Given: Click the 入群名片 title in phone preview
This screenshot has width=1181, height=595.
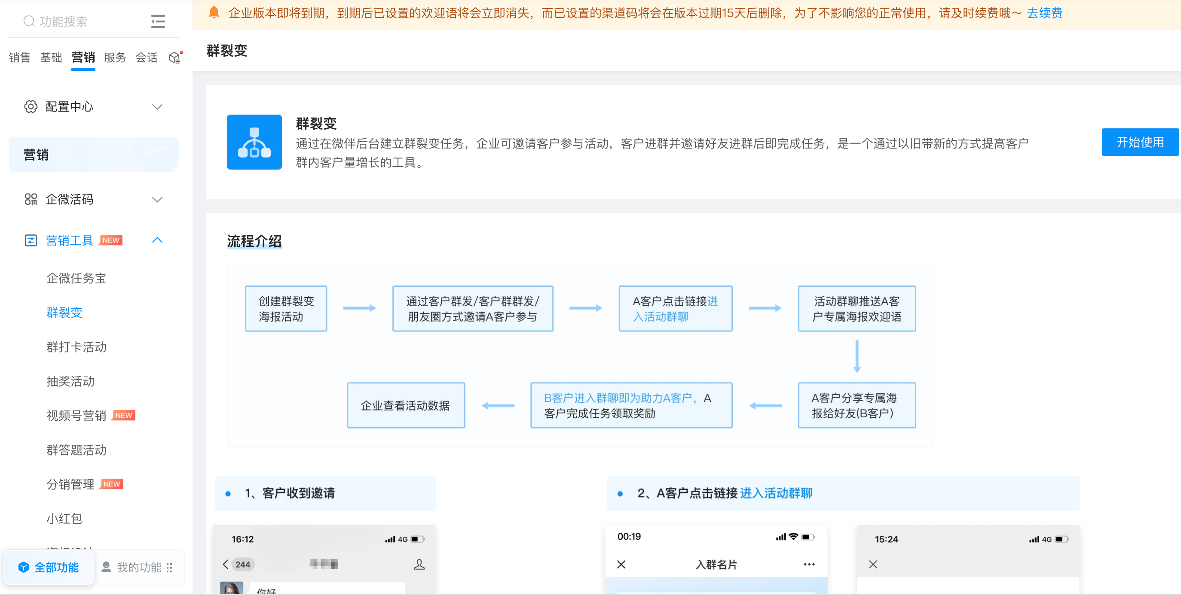Looking at the screenshot, I should (x=716, y=565).
